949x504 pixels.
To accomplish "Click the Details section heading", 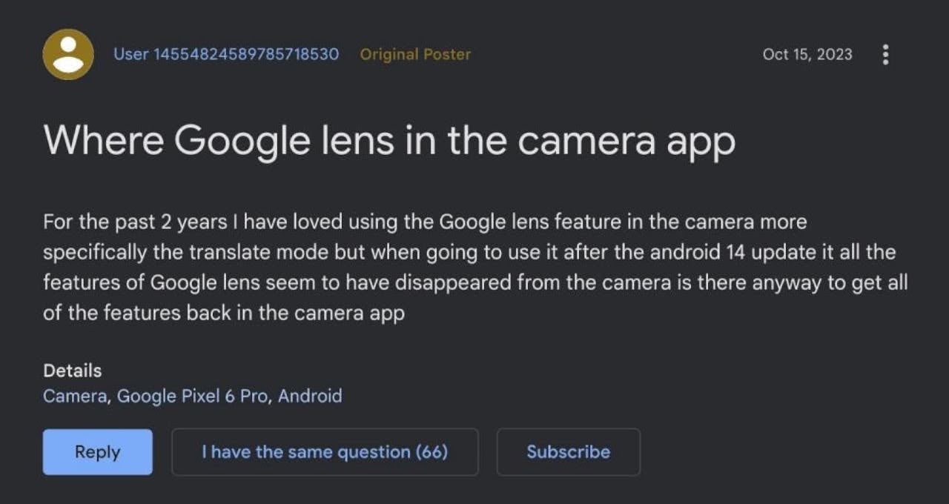I will 73,371.
